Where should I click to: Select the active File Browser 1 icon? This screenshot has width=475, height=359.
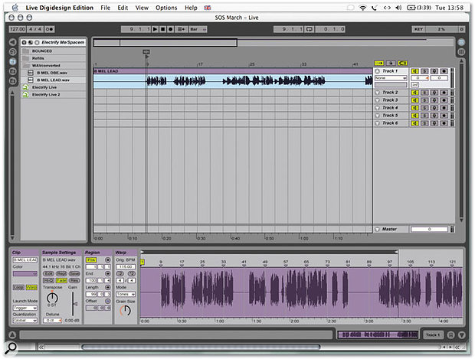(x=12, y=61)
